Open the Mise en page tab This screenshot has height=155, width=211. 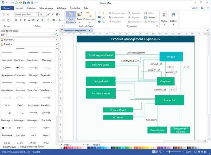tap(46, 7)
